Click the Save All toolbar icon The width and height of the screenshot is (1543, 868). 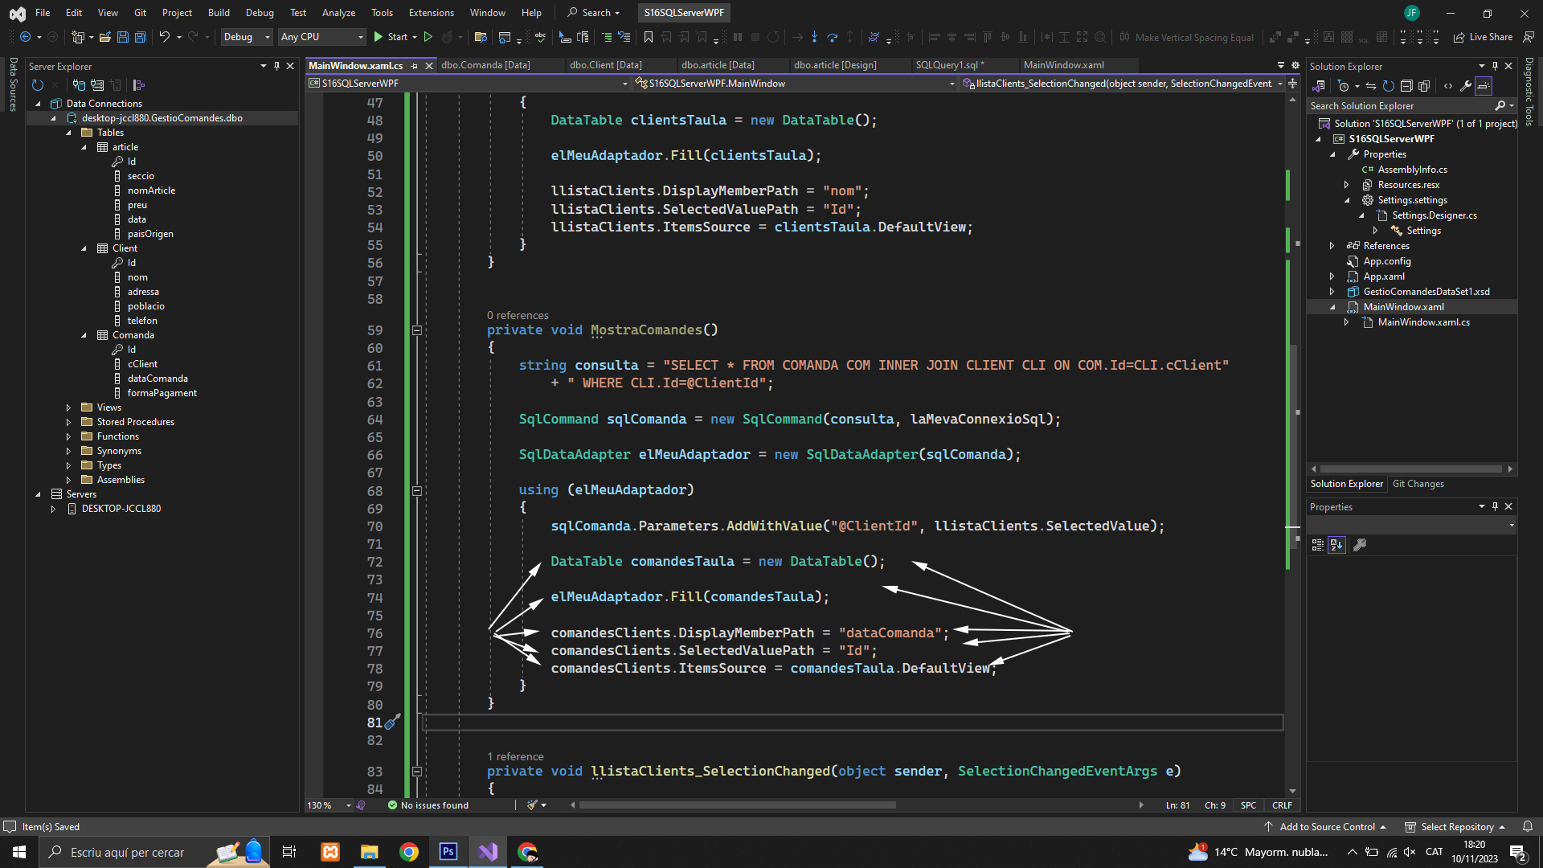tap(140, 37)
